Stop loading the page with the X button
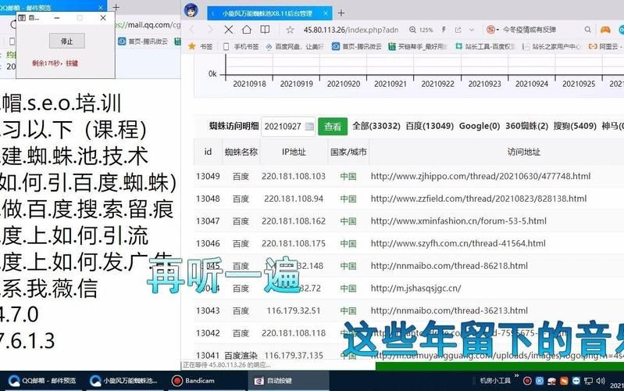The height and width of the screenshot is (391, 624). pyautogui.click(x=228, y=30)
